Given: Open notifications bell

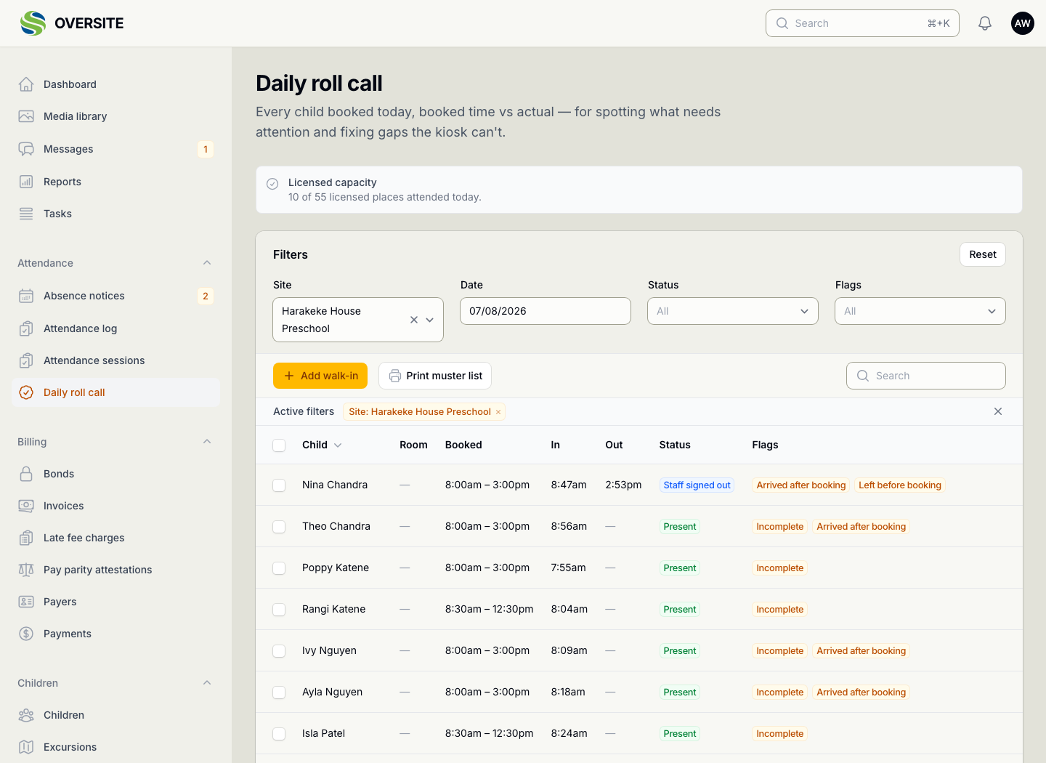Looking at the screenshot, I should pyautogui.click(x=985, y=23).
